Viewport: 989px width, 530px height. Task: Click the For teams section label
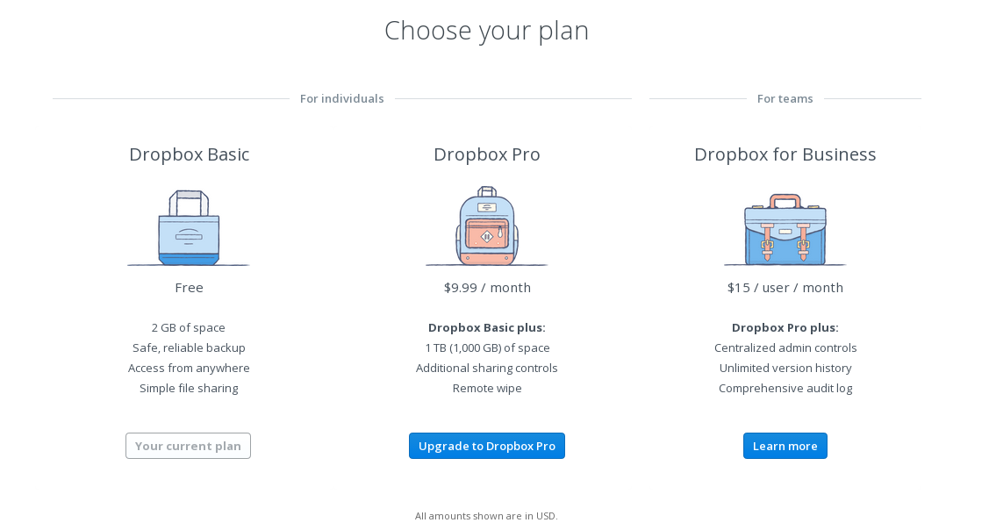(785, 98)
